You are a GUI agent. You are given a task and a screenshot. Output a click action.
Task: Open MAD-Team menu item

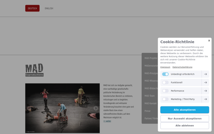click(149, 96)
